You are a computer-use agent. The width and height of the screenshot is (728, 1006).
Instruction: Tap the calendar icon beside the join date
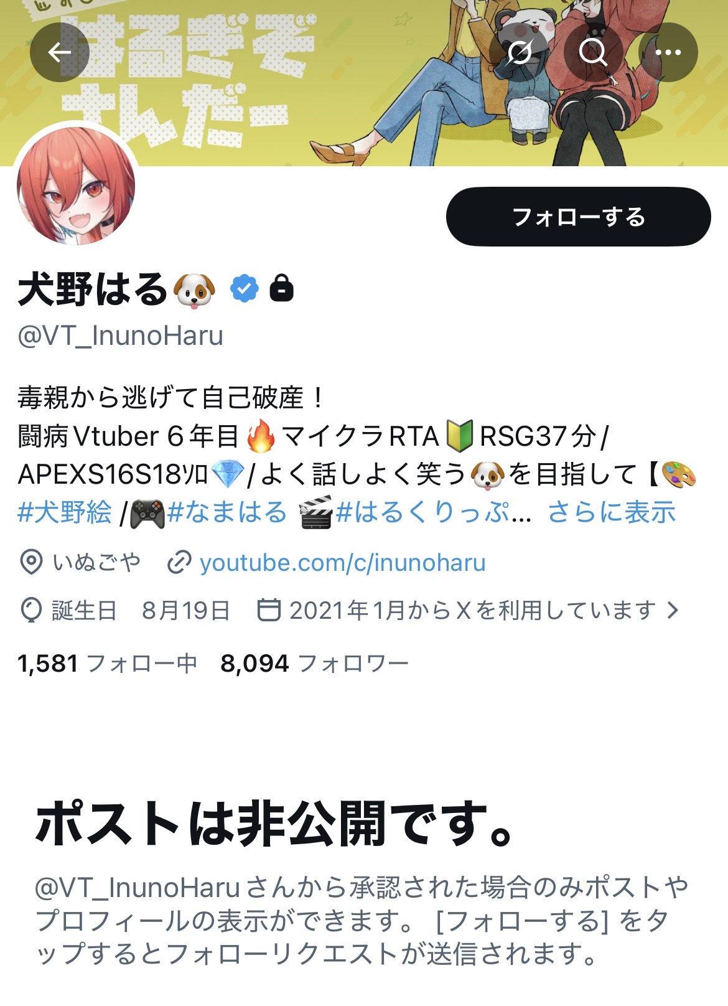pyautogui.click(x=269, y=609)
